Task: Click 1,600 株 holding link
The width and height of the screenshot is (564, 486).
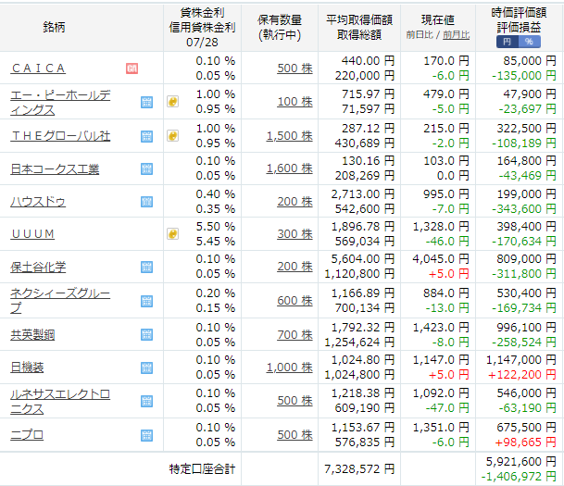Action: tap(290, 168)
